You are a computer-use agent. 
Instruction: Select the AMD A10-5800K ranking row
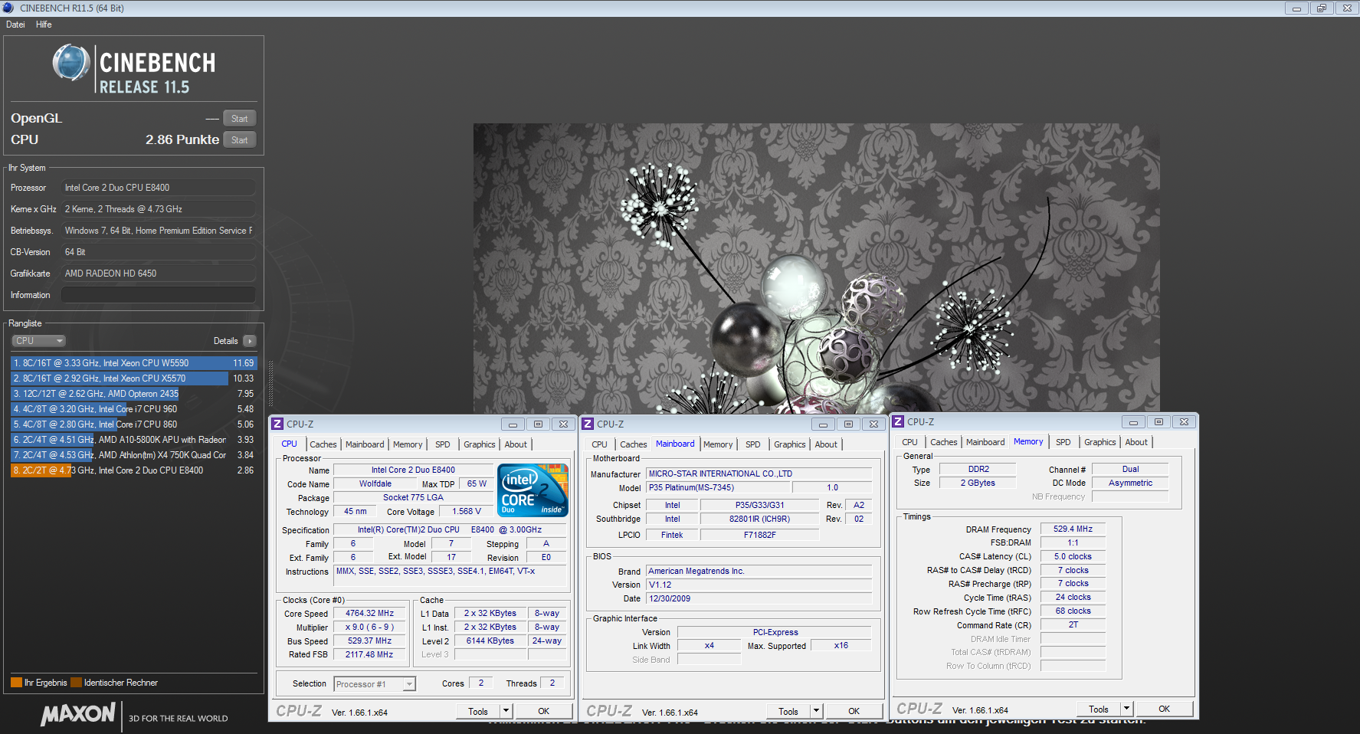[133, 440]
